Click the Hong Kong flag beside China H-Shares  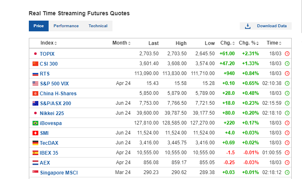35,93
